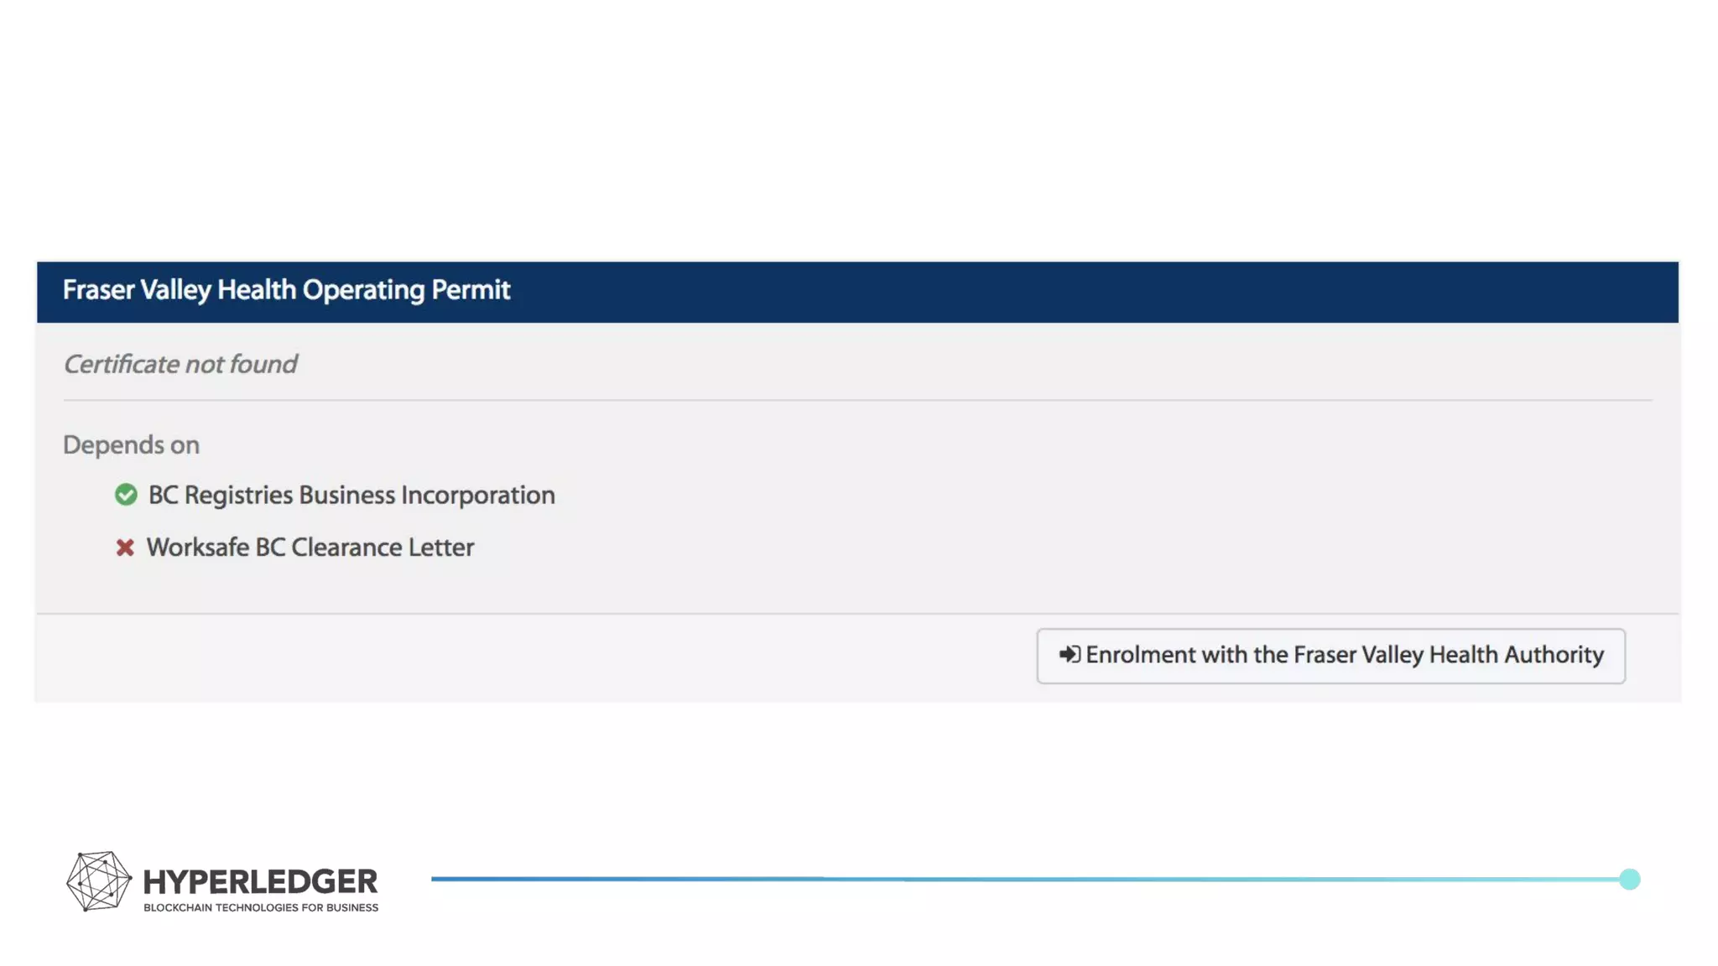Click the teal dot at line end
The height and width of the screenshot is (966, 1718).
pyautogui.click(x=1629, y=879)
